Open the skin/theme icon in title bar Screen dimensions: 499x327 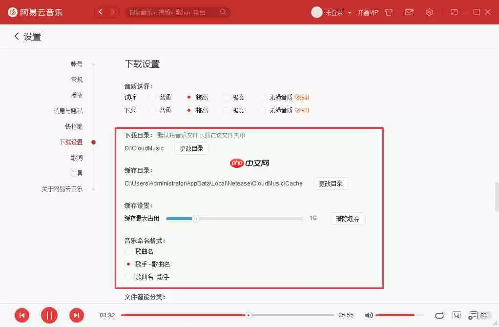click(x=388, y=12)
